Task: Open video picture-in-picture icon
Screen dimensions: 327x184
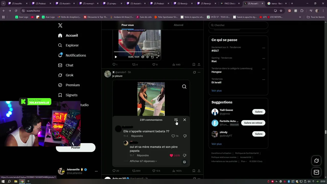Action: tap(152, 57)
